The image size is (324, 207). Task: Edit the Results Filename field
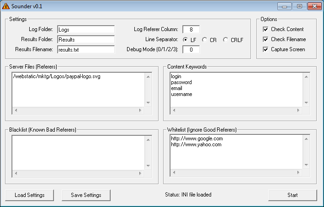[85, 49]
